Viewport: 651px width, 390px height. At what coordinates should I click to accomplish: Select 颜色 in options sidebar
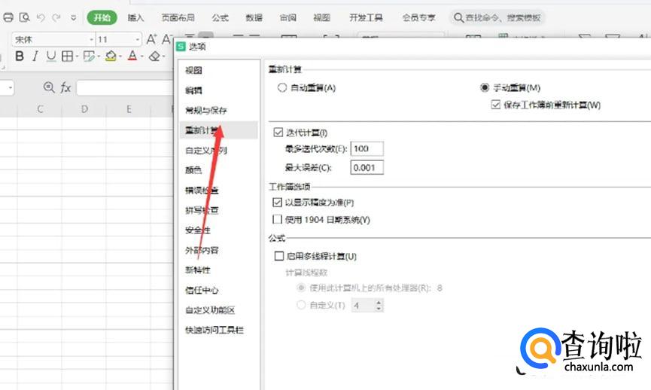coord(193,170)
